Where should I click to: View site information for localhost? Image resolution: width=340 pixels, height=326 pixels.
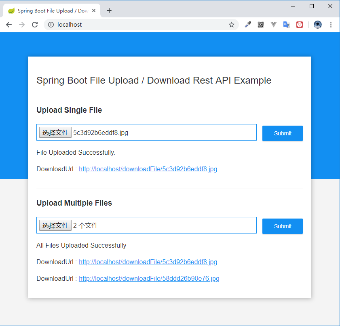pos(51,25)
